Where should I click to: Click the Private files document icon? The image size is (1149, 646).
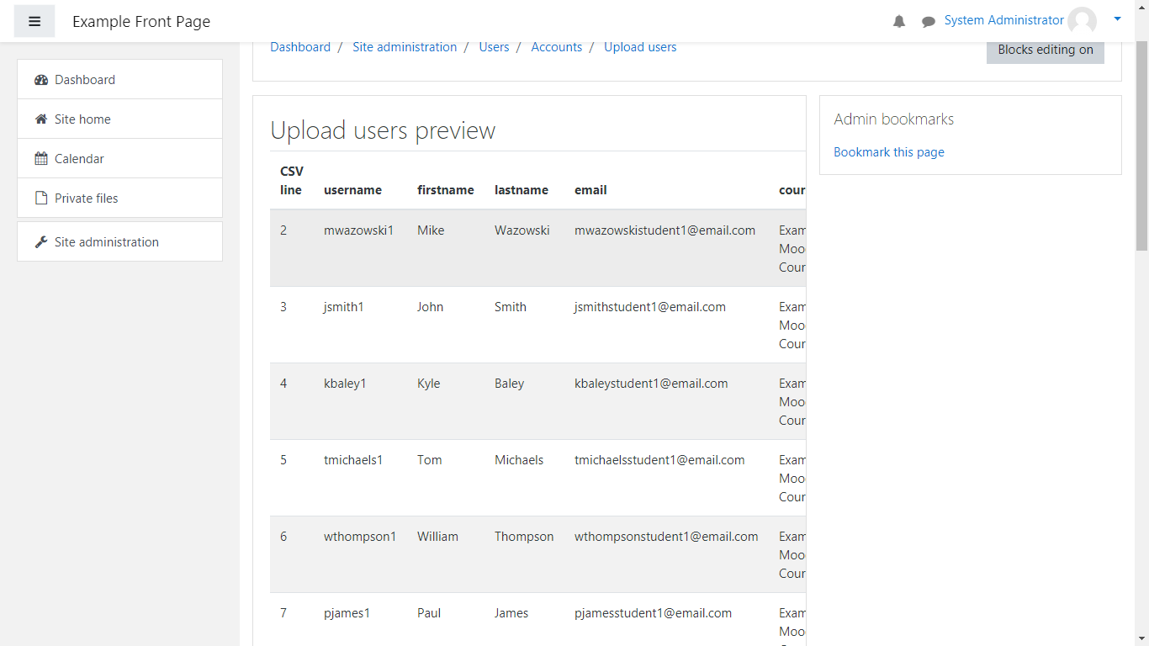click(41, 199)
